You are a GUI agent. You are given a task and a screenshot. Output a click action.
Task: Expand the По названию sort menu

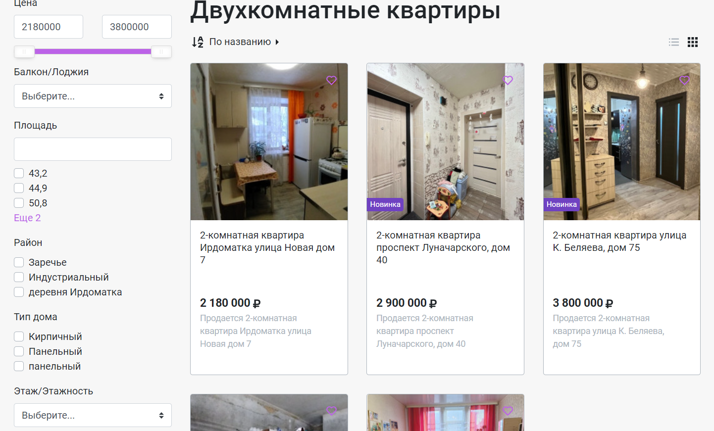(x=244, y=42)
